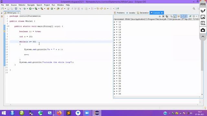The height and width of the screenshot is (116, 207).
Task: Open the Navigate menu
Action: [x=31, y=5]
